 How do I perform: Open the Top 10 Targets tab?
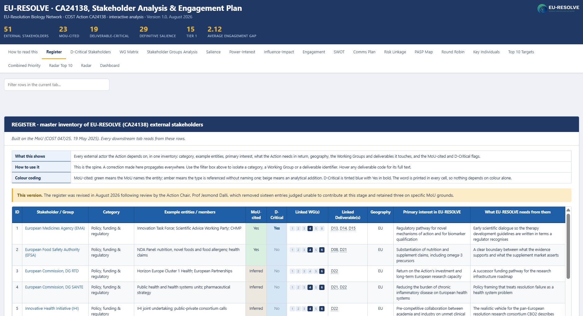pos(521,52)
